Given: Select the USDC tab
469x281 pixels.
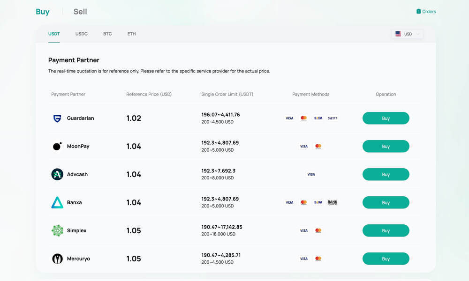Looking at the screenshot, I should [81, 34].
